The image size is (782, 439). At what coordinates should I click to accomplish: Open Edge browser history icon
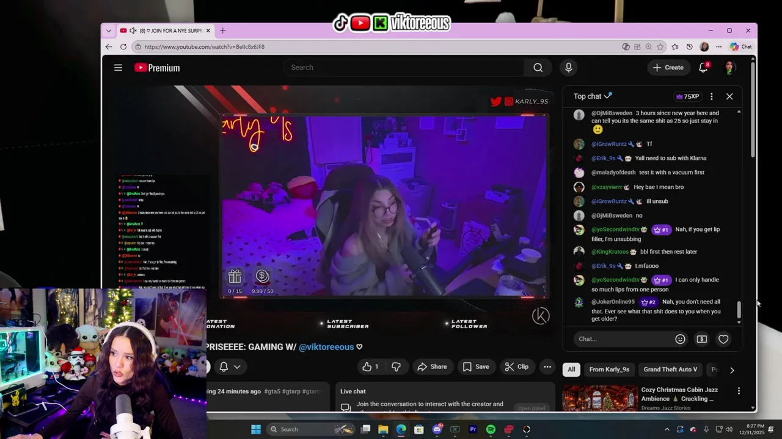[690, 46]
